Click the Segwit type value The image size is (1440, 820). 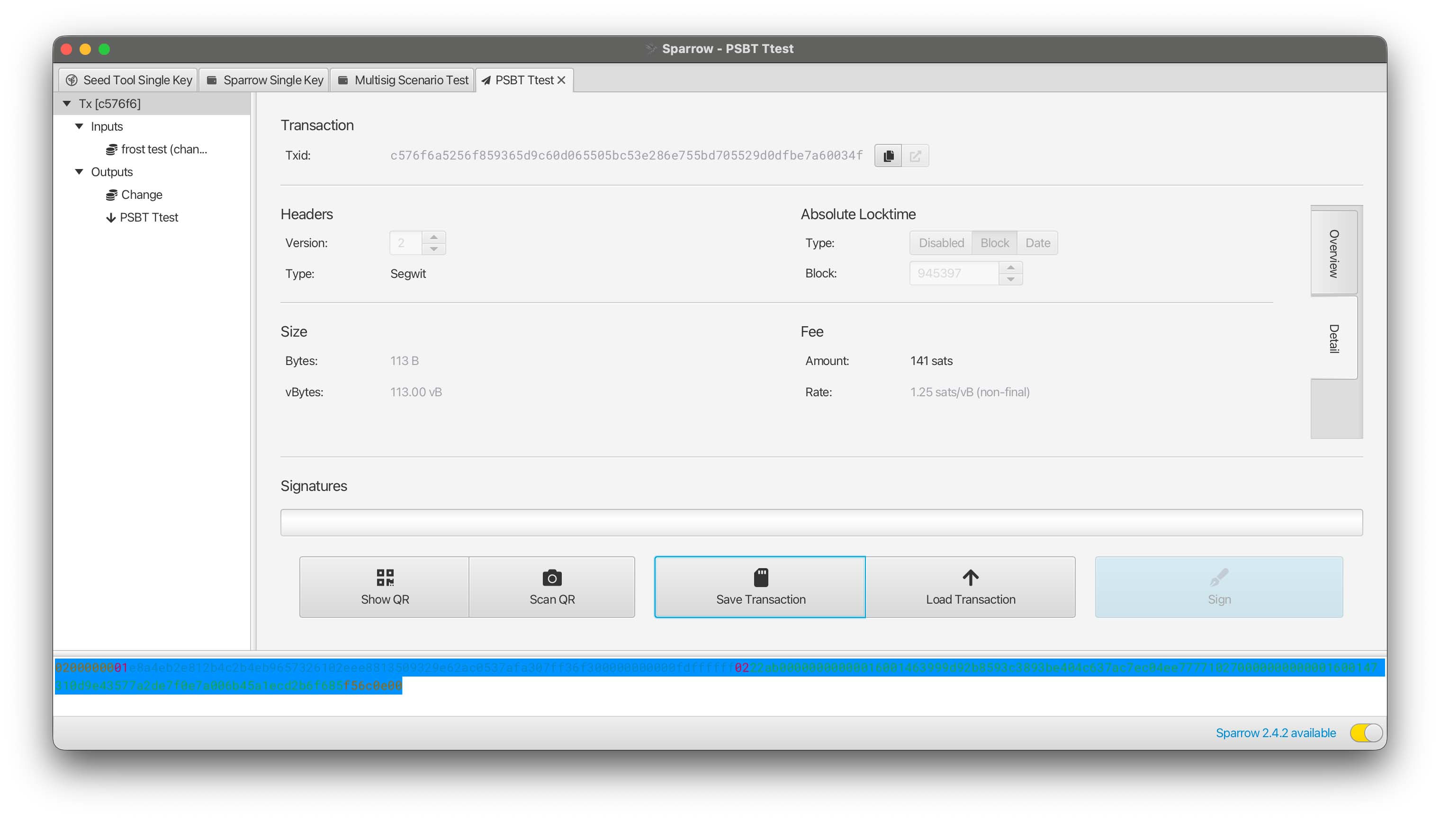point(408,274)
